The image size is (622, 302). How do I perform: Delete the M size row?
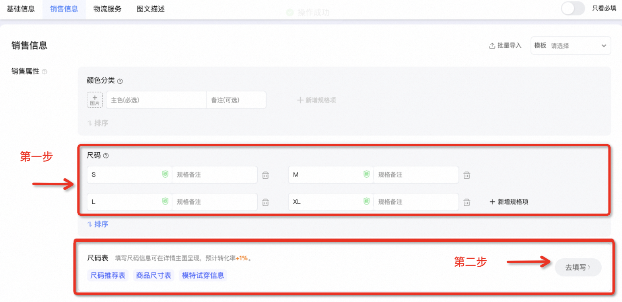coord(467,175)
